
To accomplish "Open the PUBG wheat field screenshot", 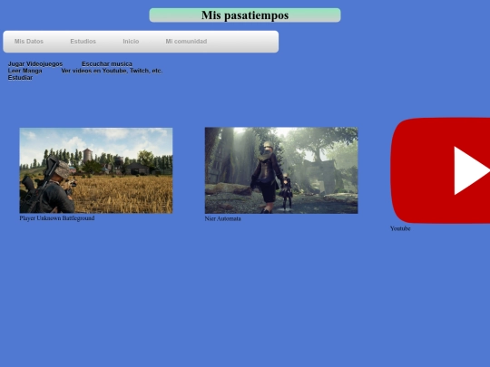I will (96, 170).
